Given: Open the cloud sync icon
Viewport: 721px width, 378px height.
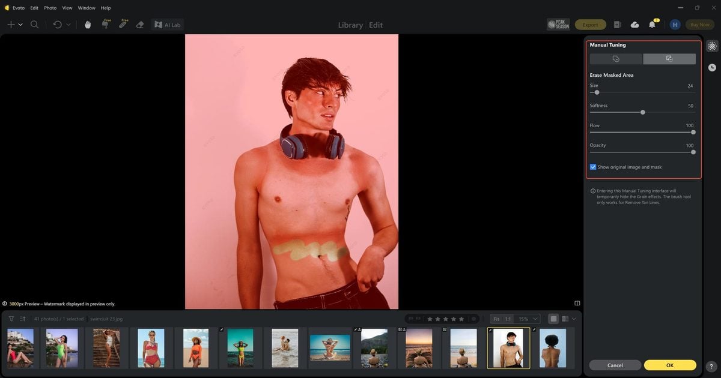Looking at the screenshot, I should coord(635,25).
